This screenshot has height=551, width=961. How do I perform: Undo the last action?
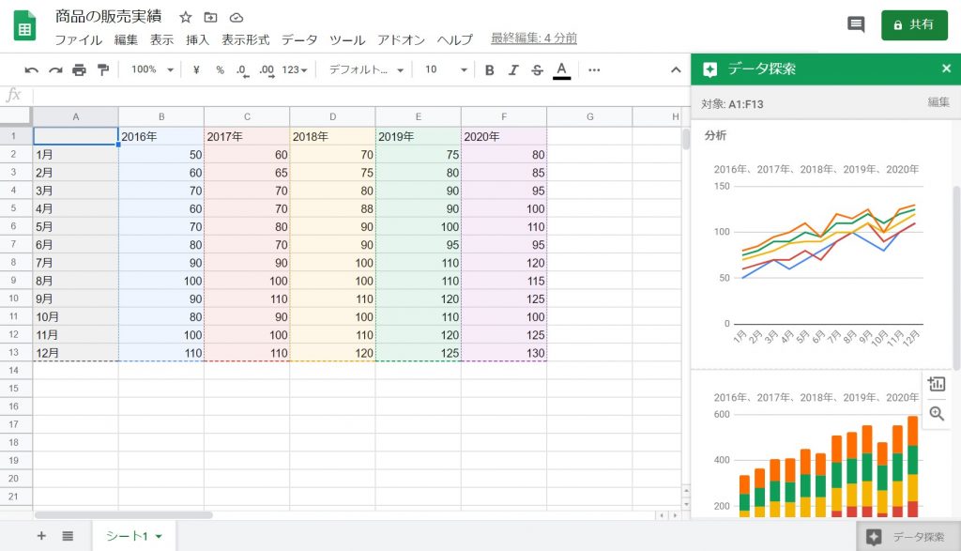(31, 69)
